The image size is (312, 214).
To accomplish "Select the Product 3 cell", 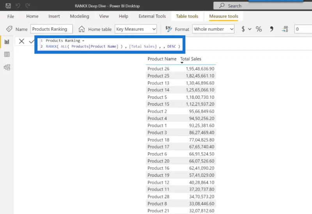I will coord(157,132).
